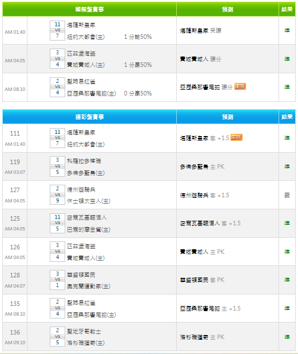298x354 pixels.
Task: Click game number 111
Action: pos(15,133)
